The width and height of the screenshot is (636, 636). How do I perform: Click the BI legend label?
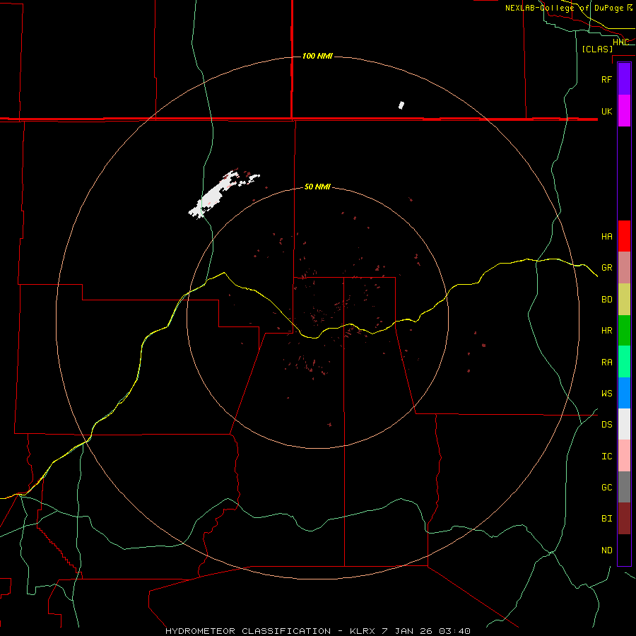pos(606,519)
